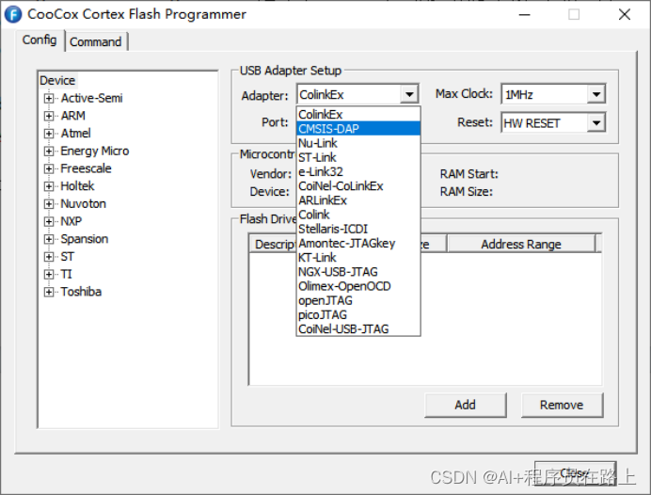Choose CMSIS-DAP in adapter list
Screen dimensions: 651x495
[358, 129]
